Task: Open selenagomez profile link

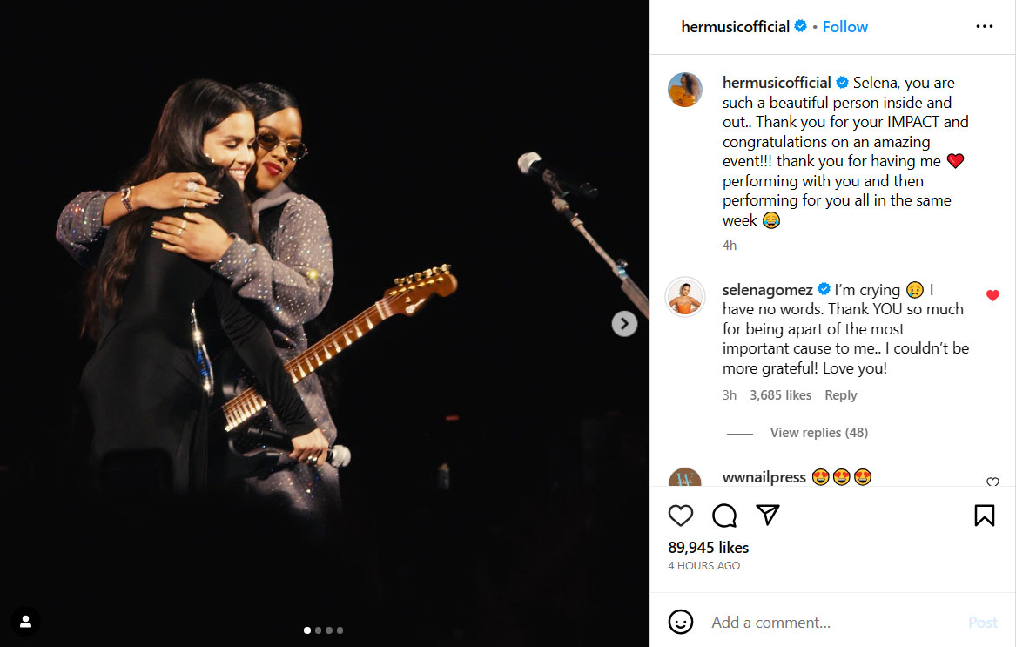Action: 767,289
